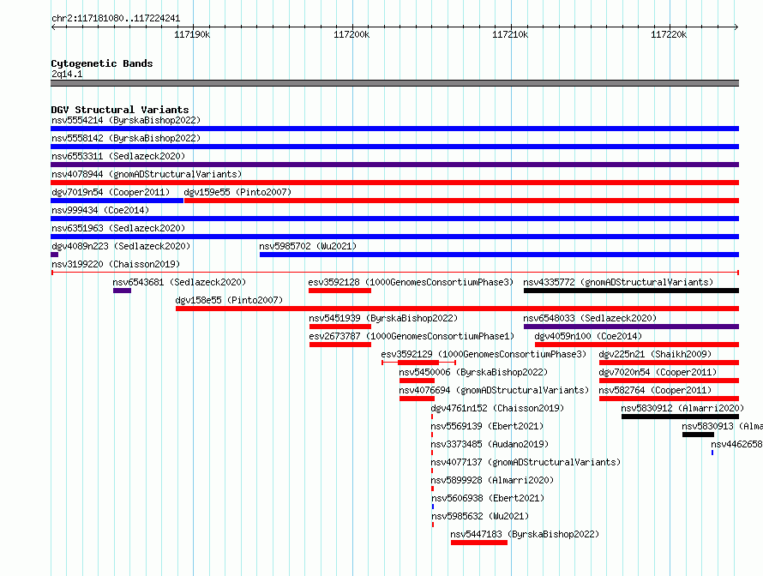Click the left arrowhead of the ruler
This screenshot has width=763, height=576.
click(x=53, y=27)
